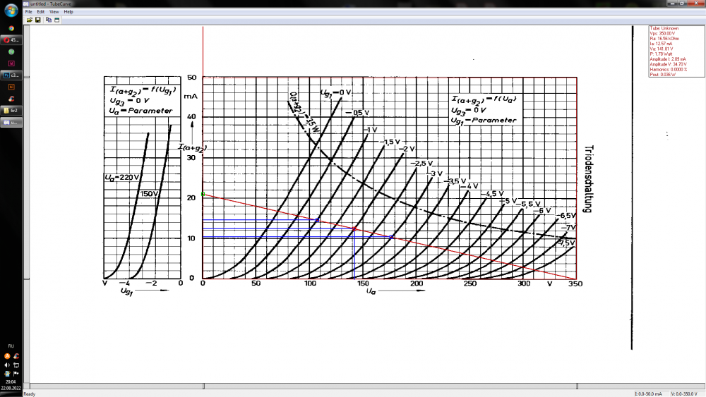Open the Edit menu
Viewport: 706px width, 397px height.
tap(41, 12)
